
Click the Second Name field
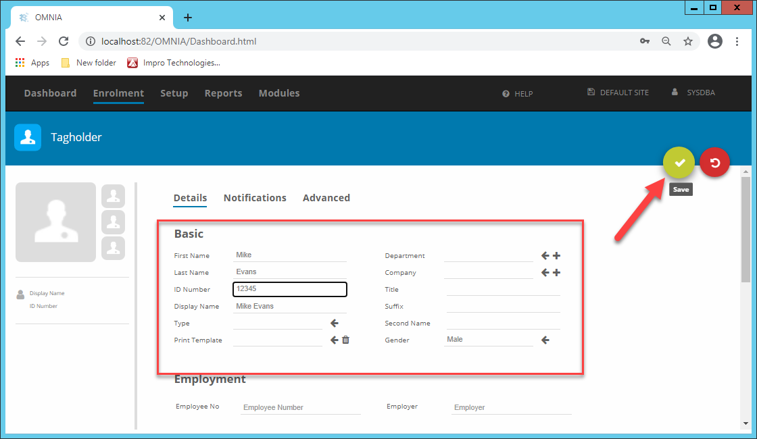click(503, 324)
